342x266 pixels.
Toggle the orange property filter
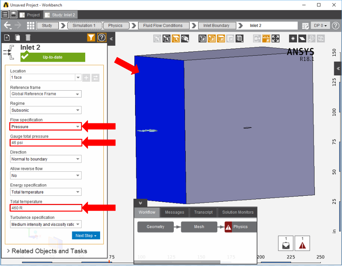tap(91, 38)
